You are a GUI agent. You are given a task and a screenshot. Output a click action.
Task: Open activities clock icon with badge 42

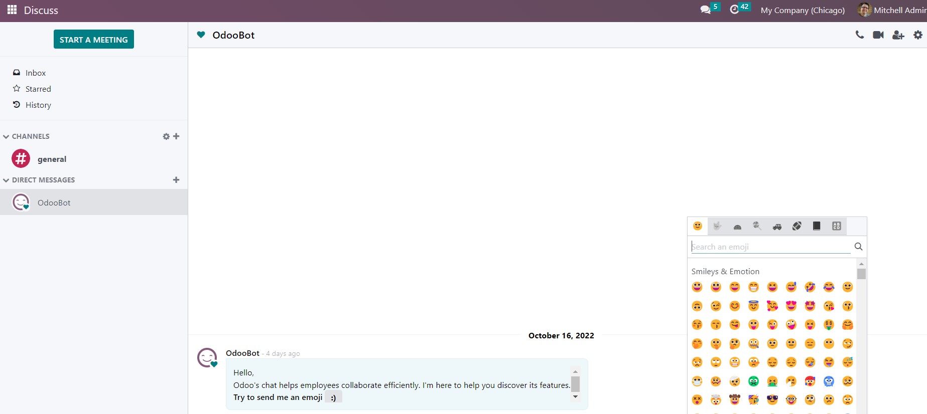pos(740,9)
